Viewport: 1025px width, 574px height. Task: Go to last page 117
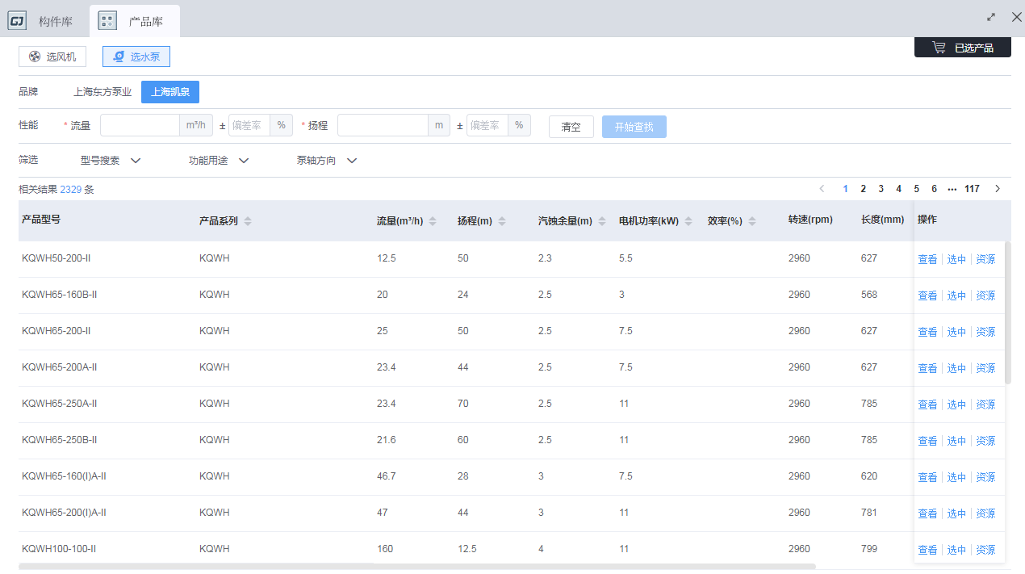point(973,189)
